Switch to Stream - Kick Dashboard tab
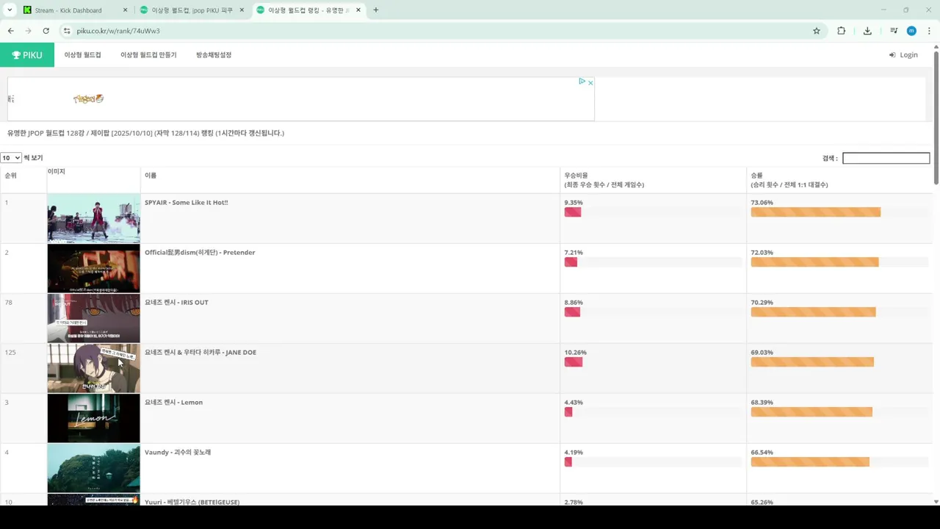 click(76, 10)
